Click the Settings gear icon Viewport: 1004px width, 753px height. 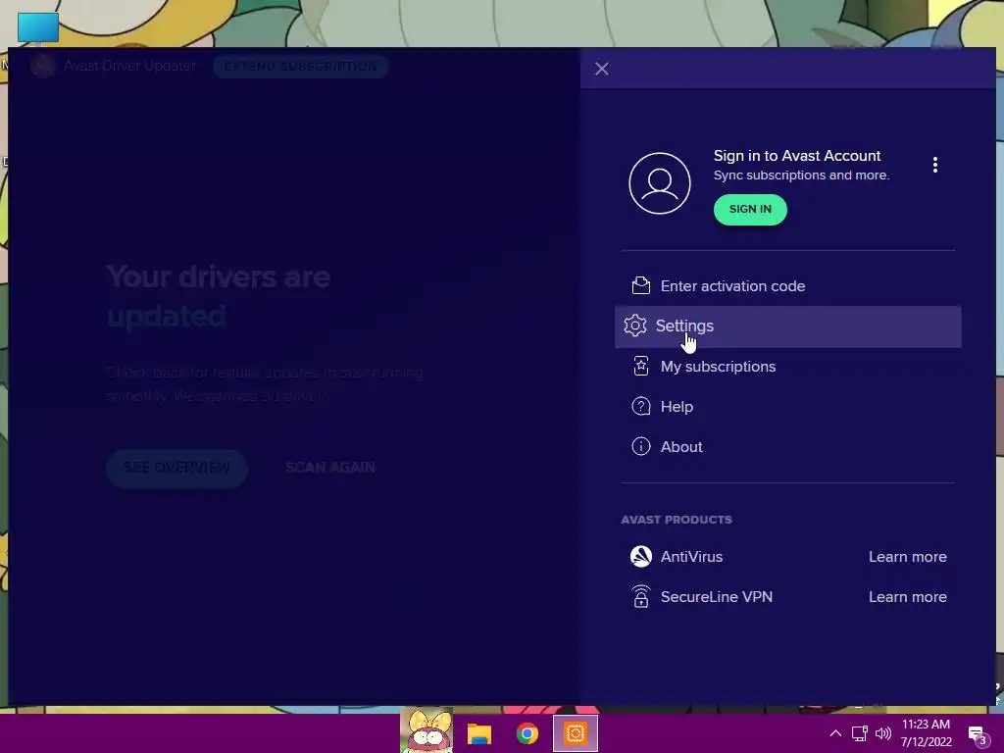pos(635,326)
